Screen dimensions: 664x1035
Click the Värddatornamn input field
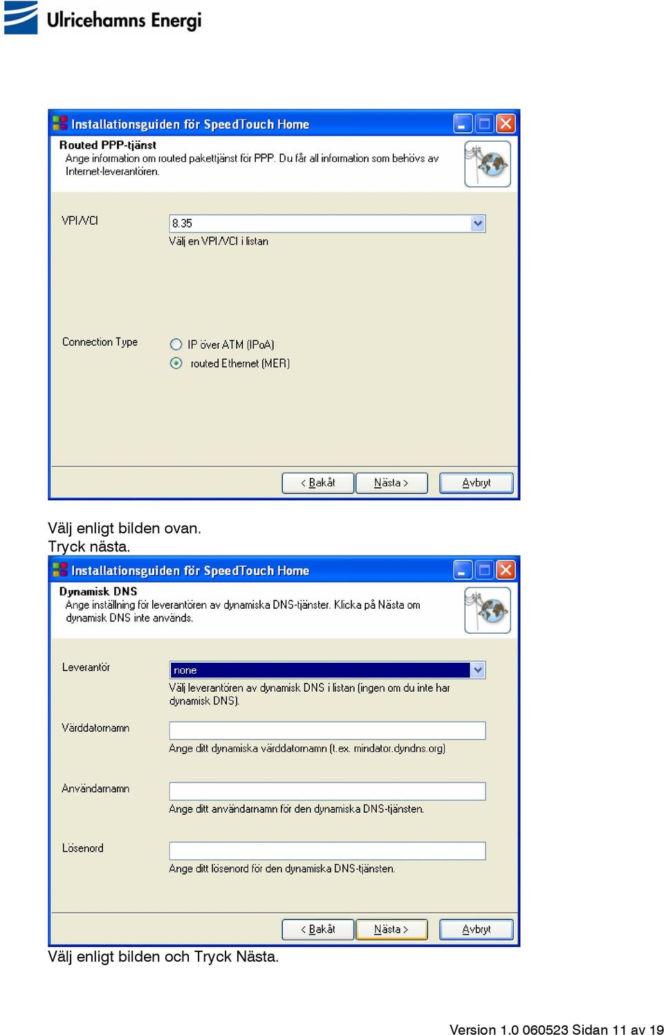327,731
